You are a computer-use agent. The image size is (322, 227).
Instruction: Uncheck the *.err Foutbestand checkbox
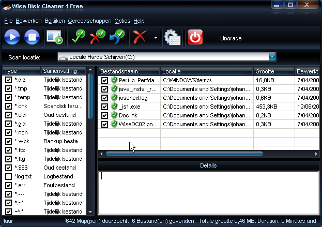click(8, 185)
